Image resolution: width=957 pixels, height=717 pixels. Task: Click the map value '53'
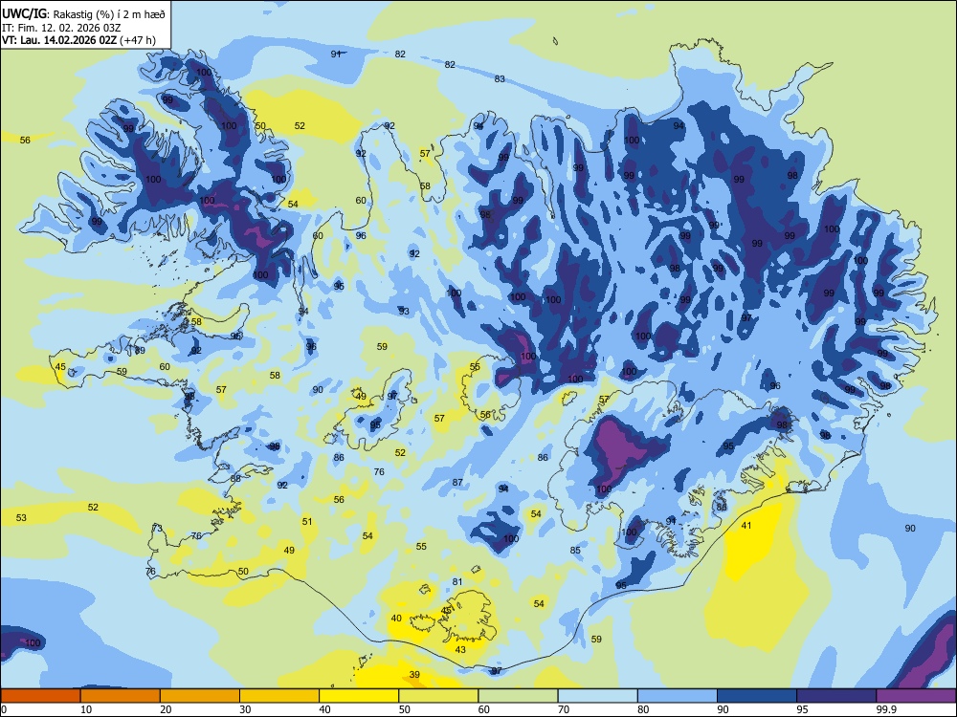(x=21, y=517)
